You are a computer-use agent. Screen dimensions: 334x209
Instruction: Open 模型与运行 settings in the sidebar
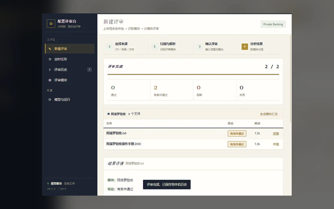pyautogui.click(x=70, y=99)
